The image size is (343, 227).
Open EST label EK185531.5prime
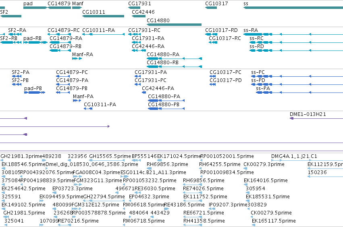click(268, 197)
